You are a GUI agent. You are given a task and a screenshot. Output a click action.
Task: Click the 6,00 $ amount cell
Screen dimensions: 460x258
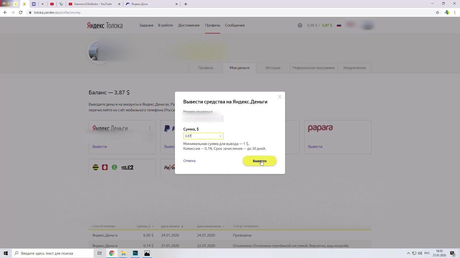148,235
